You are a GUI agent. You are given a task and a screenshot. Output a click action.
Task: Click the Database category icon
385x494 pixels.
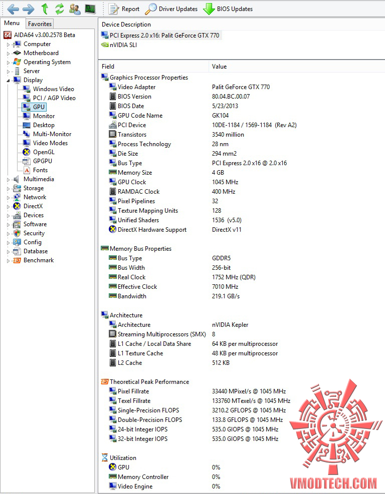point(17,251)
